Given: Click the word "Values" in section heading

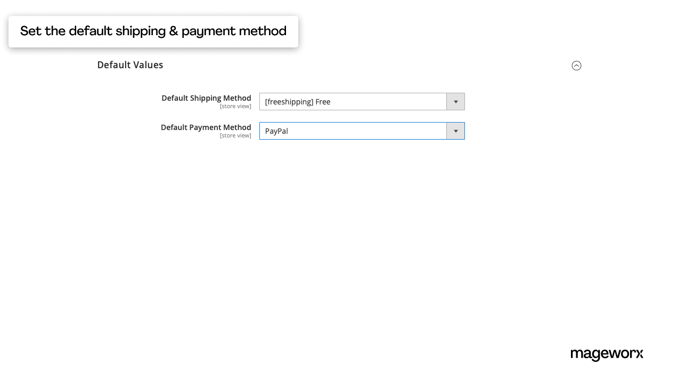Looking at the screenshot, I should [149, 65].
